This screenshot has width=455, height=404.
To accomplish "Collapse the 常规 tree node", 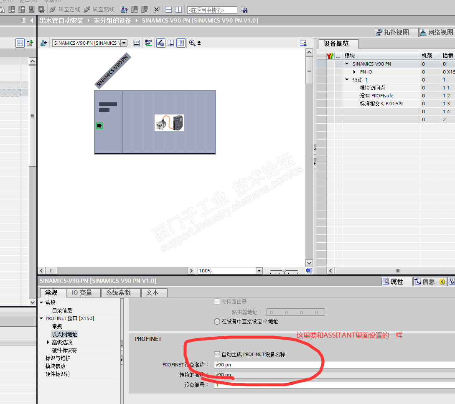I will pos(41,302).
